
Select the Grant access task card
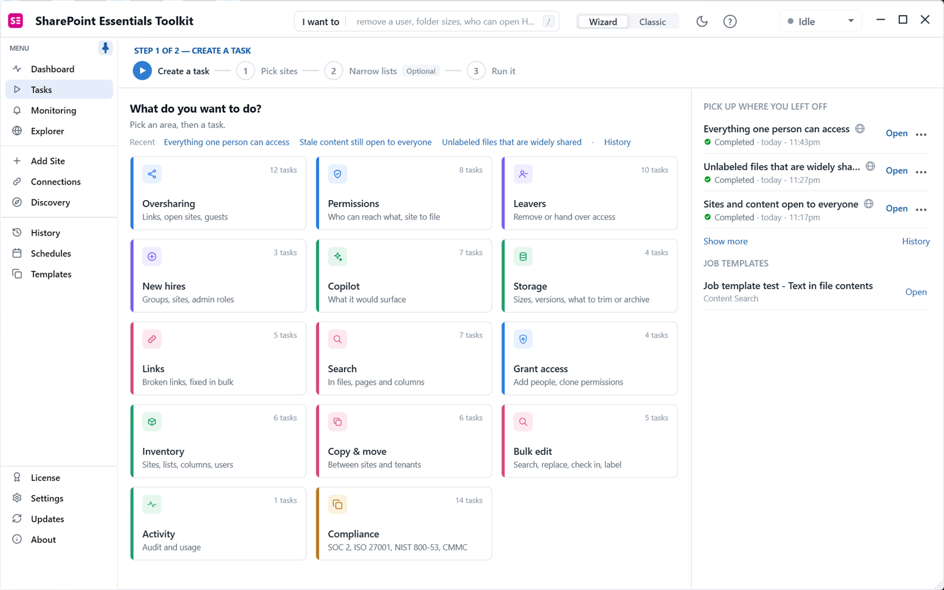coord(589,358)
